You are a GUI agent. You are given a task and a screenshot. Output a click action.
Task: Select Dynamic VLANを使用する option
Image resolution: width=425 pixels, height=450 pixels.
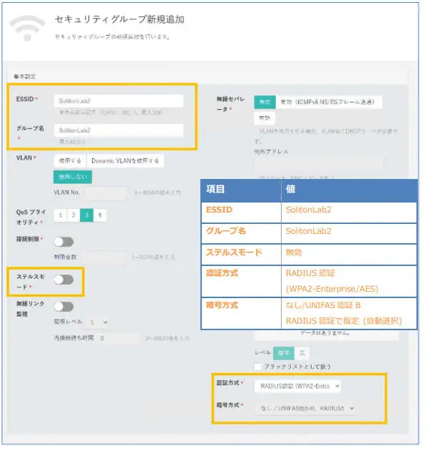pyautogui.click(x=125, y=161)
